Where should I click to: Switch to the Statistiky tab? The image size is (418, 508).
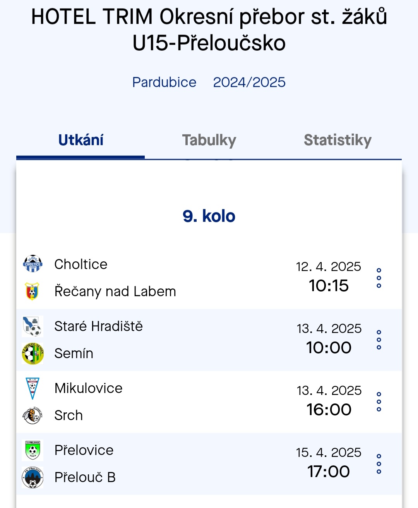click(337, 140)
